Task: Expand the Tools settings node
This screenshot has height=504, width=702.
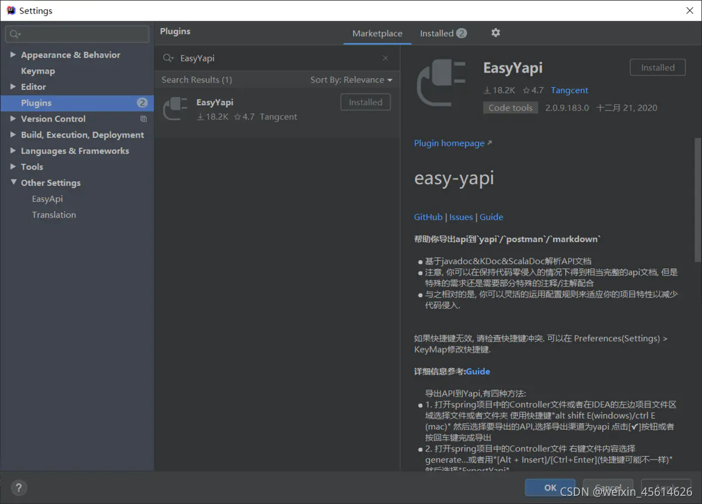Action: pyautogui.click(x=13, y=167)
